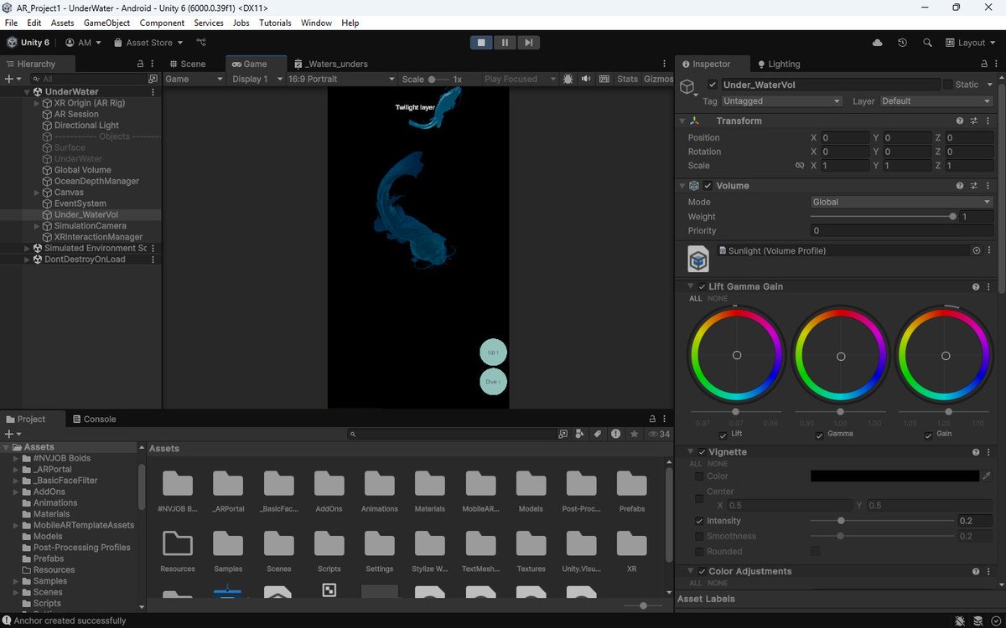Viewport: 1006px width, 628px height.
Task: Toggle hidden packages eye icon showing 34
Action: tap(658, 434)
